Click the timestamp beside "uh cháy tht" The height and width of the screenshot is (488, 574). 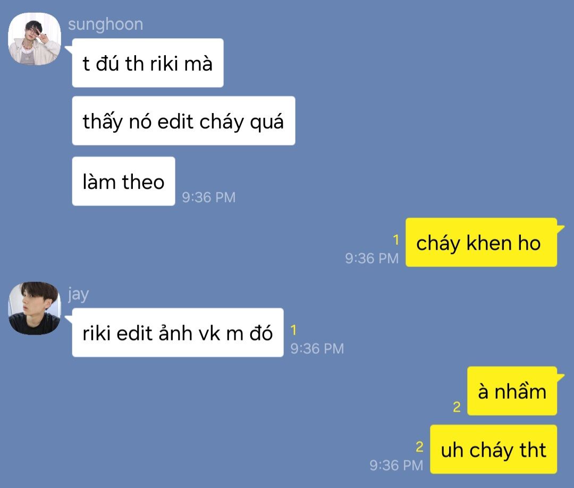396,465
